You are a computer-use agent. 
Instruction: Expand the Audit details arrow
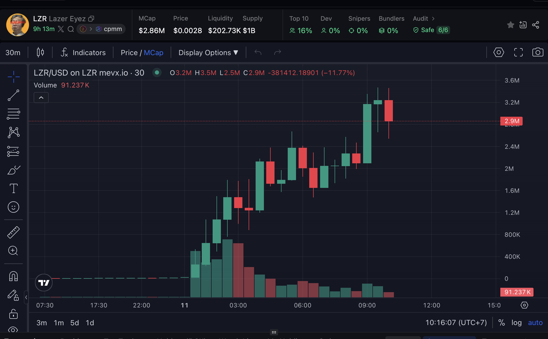pos(433,19)
